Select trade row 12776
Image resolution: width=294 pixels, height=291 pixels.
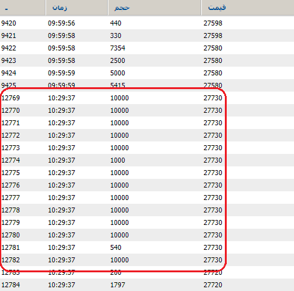coord(147,185)
